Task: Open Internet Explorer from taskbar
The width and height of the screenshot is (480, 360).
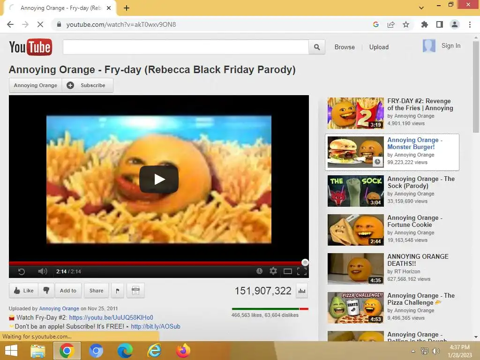Action: tap(154, 351)
